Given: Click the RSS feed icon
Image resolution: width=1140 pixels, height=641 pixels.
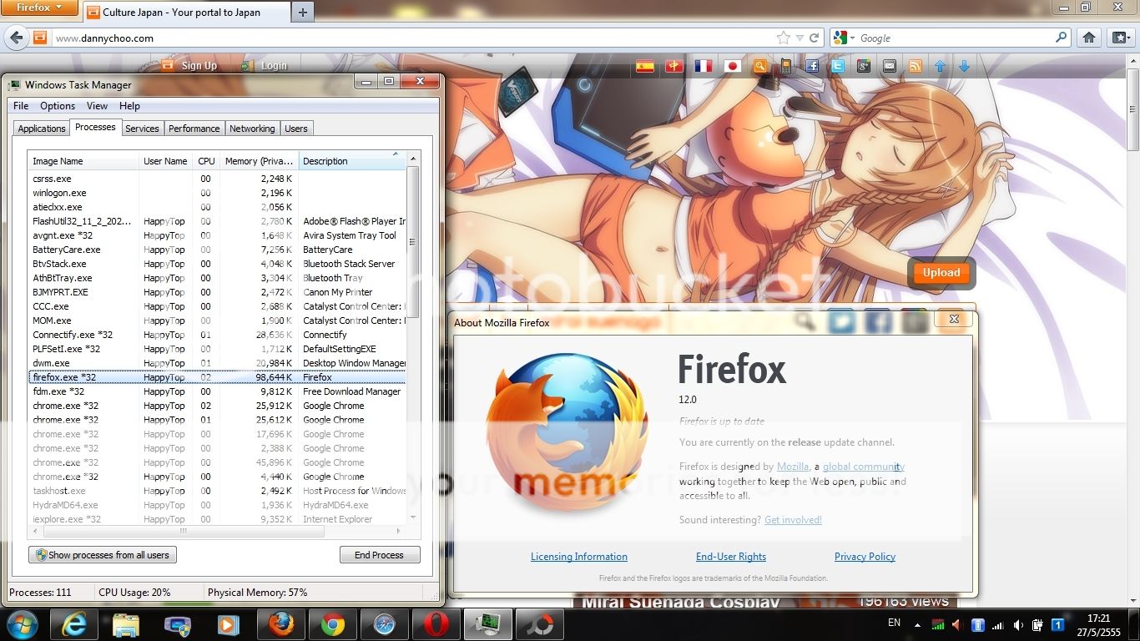Looking at the screenshot, I should tap(916, 66).
